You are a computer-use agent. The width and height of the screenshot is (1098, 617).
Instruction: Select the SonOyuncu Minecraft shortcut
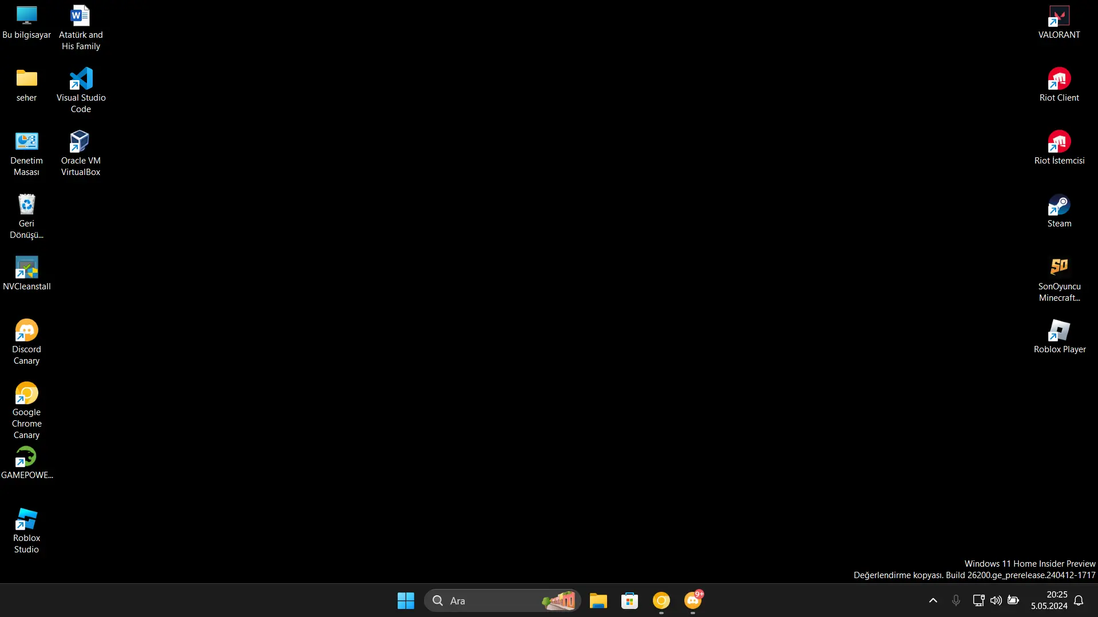1059,280
